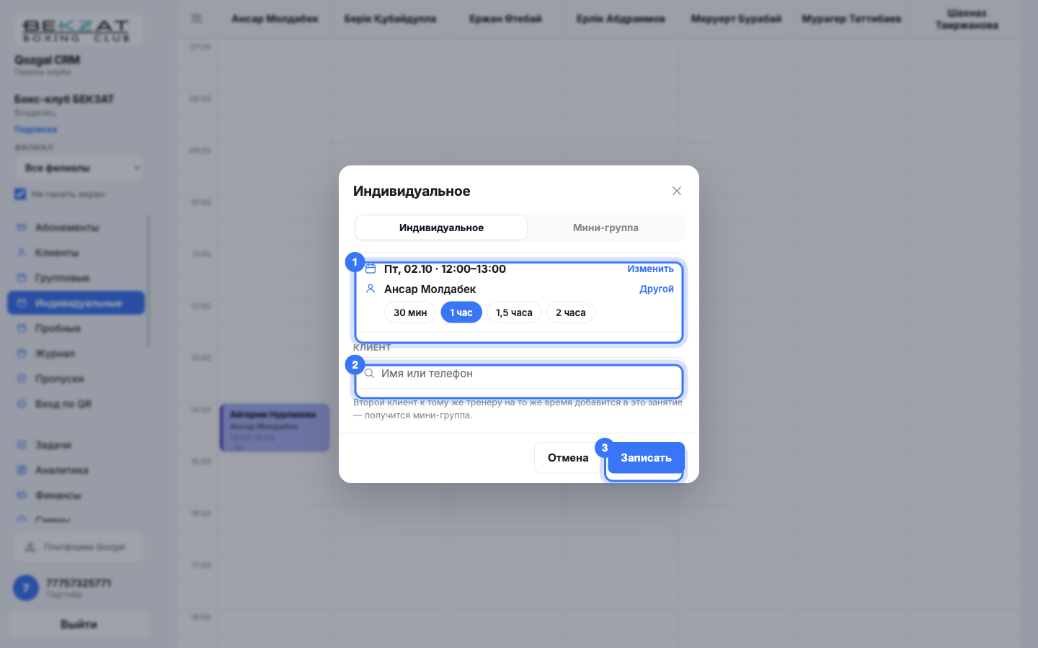Open Финансы from the sidebar icon
Screen dimensions: 1038x648
tap(22, 495)
